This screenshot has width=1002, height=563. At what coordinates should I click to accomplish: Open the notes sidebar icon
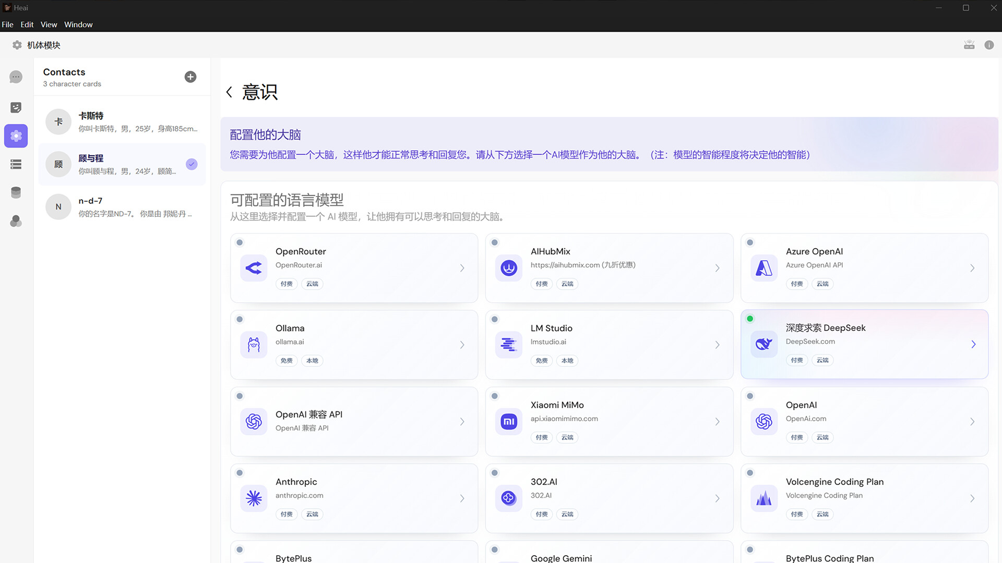pyautogui.click(x=16, y=107)
